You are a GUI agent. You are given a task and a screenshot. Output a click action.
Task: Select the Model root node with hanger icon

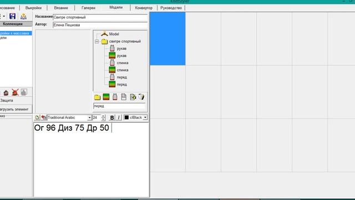tap(110, 34)
